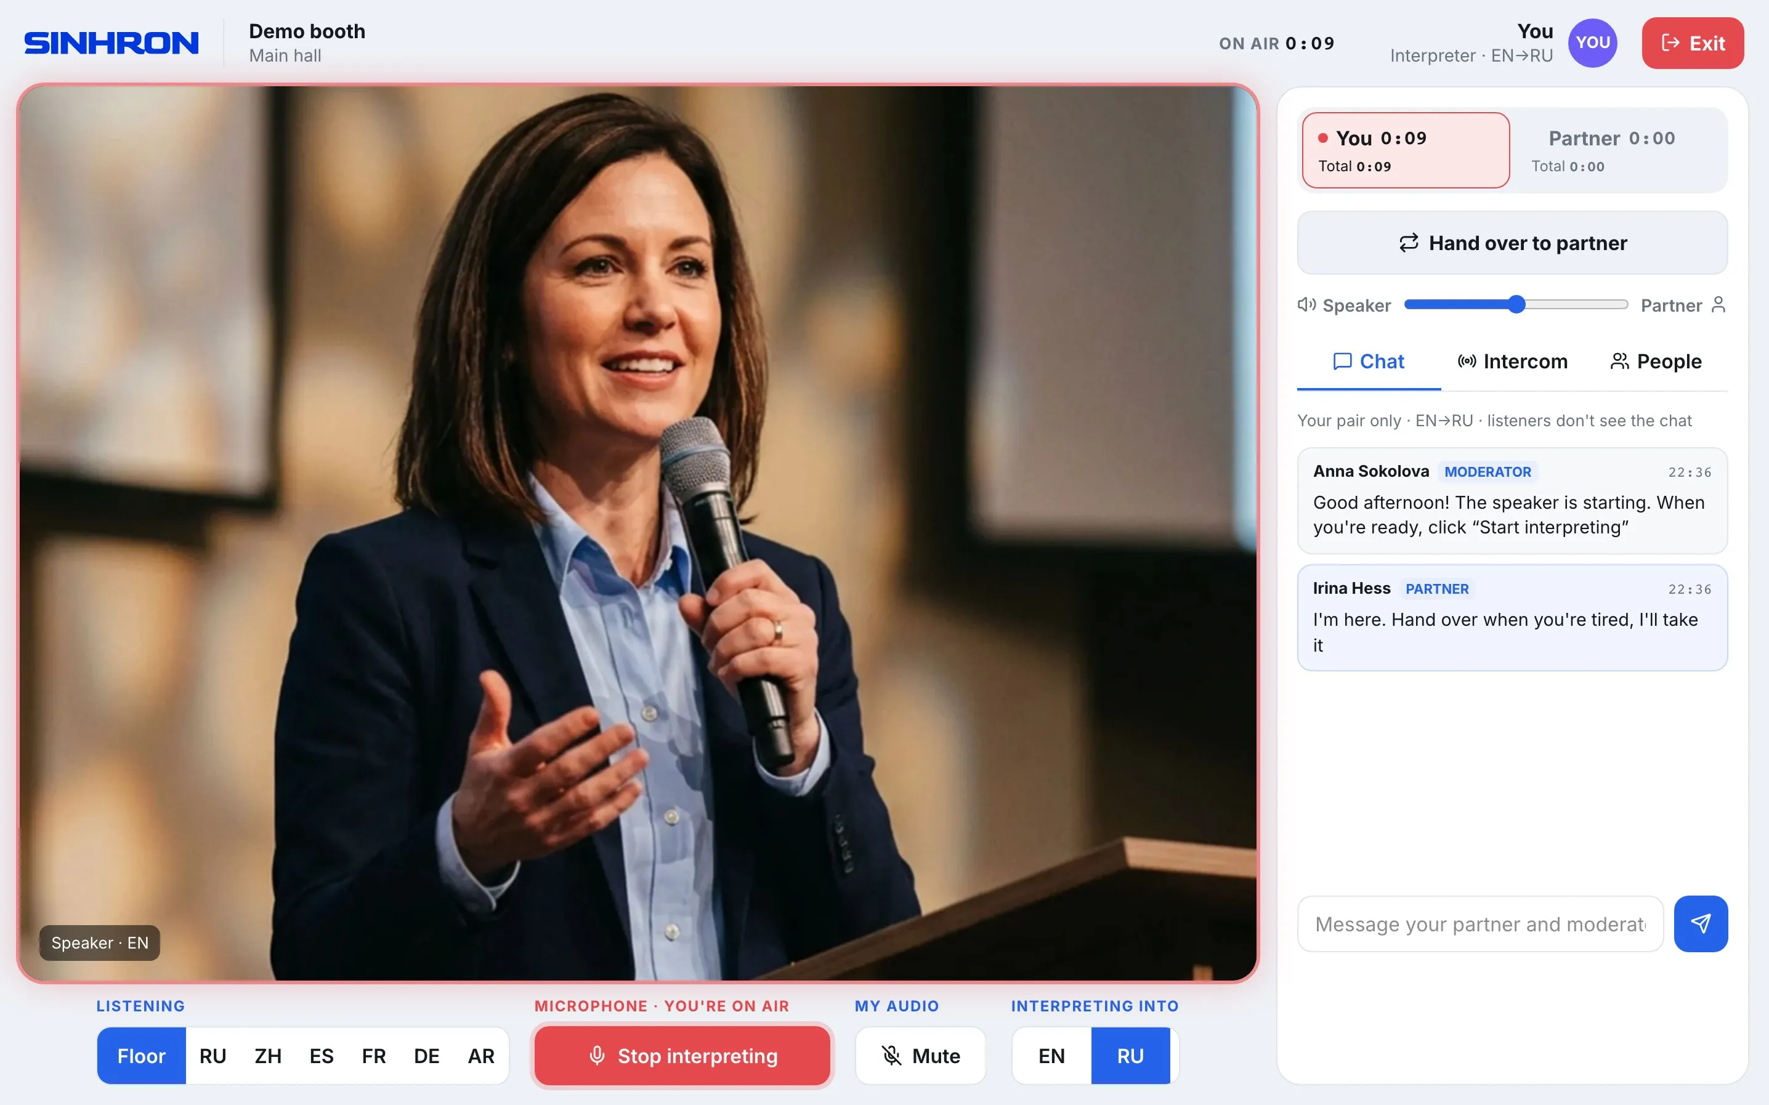Screen dimensions: 1769x1105
Task: Listen to the FR channel
Action: point(374,1055)
